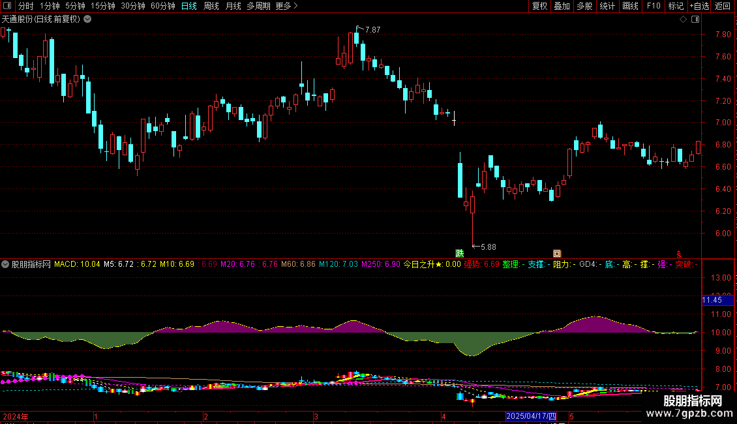
Task: Click the M10: 6.69 value
Action: 177,264
